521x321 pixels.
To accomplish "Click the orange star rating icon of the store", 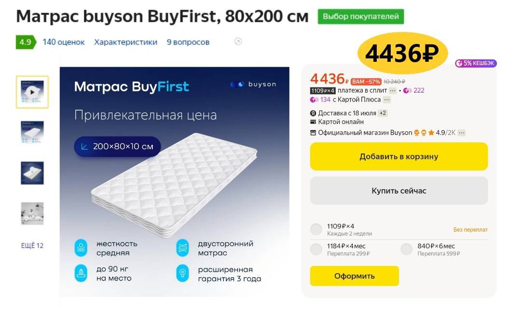I will [431, 133].
